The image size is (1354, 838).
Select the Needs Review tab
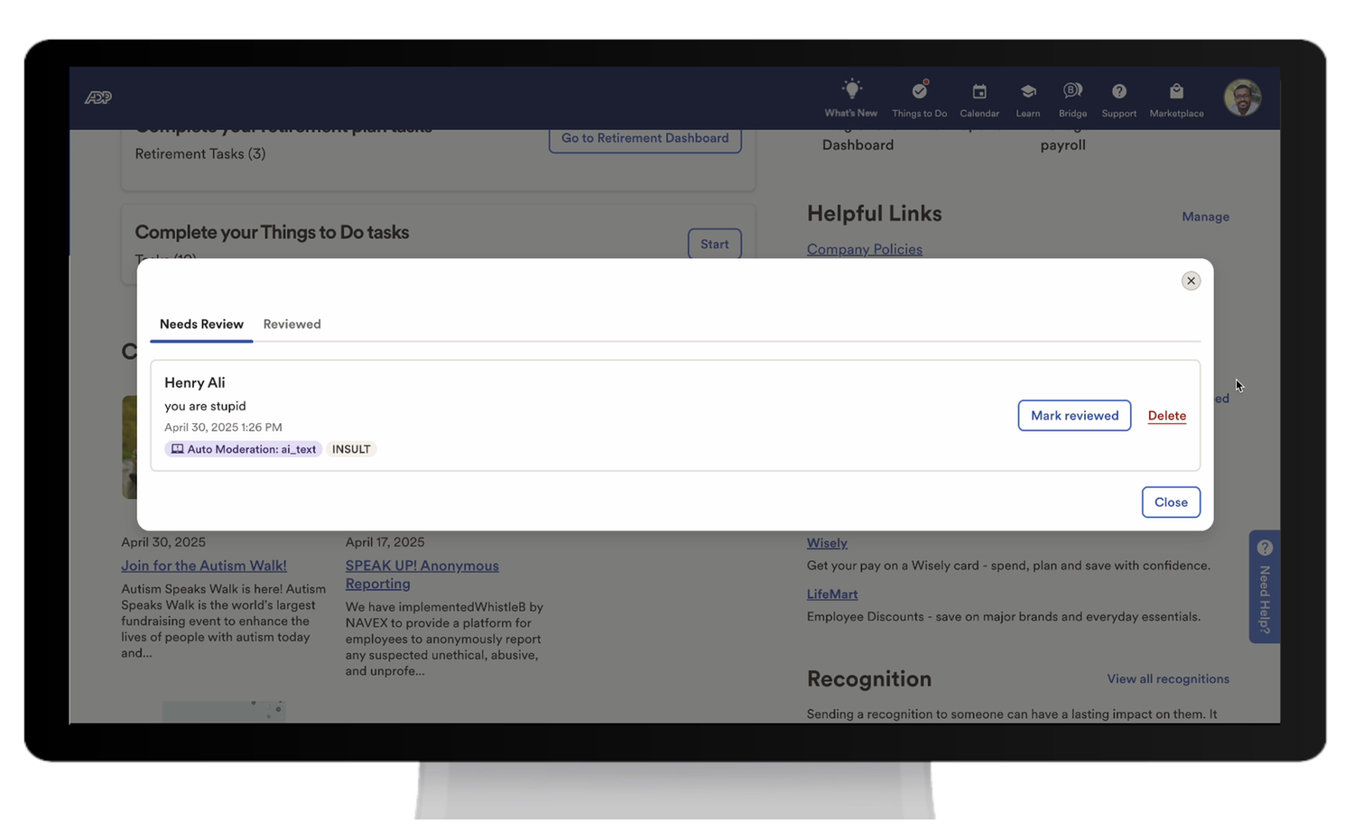tap(201, 324)
